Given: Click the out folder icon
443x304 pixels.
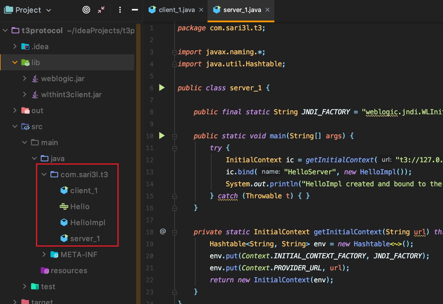Looking at the screenshot, I should click(25, 110).
